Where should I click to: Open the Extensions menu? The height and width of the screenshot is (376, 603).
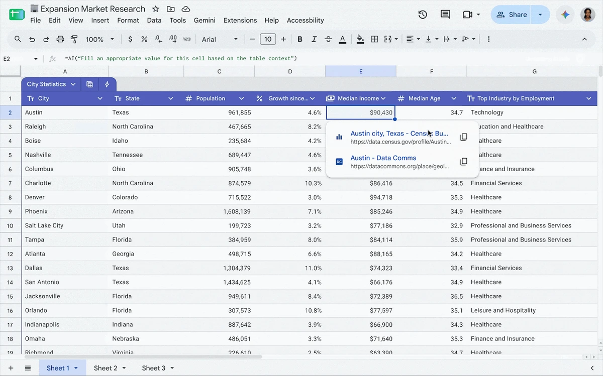pyautogui.click(x=240, y=21)
